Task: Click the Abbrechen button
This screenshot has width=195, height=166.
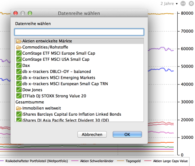Action: tap(92, 134)
